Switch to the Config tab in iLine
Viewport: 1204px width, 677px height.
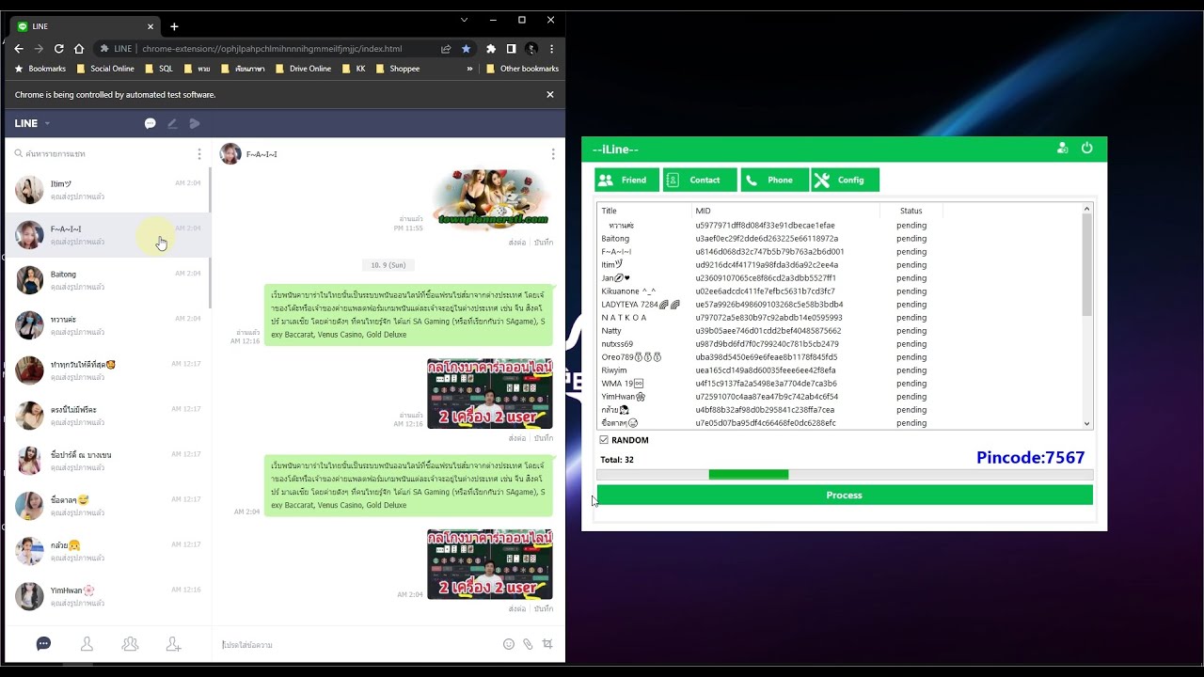[845, 180]
